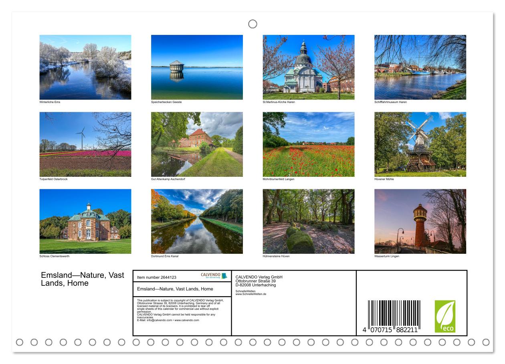Screen dimensions: 505x364
Task: Open the Tulpenfeld Osterbrock photo
Action: click(85, 144)
